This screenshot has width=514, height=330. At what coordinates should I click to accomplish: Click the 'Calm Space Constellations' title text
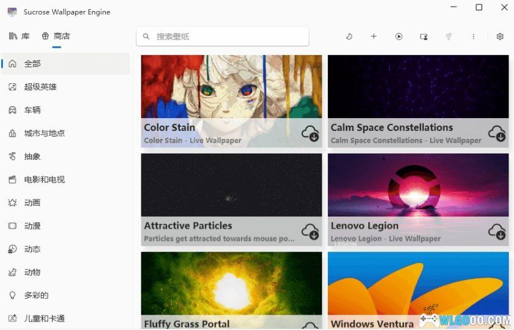[x=392, y=127]
